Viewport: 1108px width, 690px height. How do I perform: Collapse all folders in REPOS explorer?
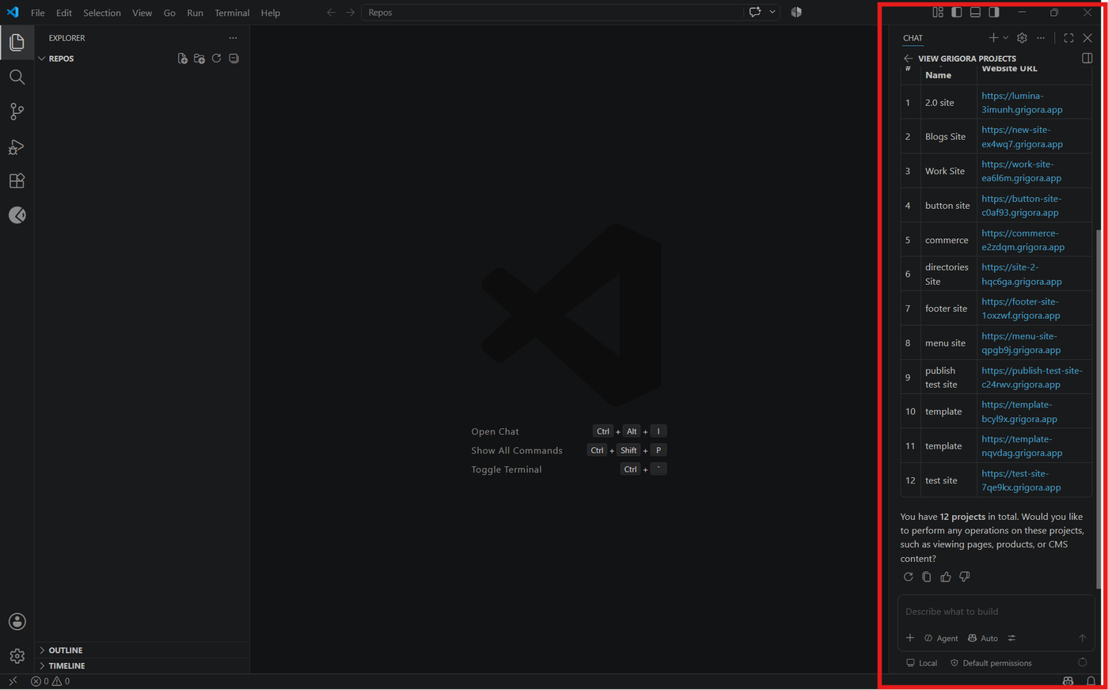(233, 59)
